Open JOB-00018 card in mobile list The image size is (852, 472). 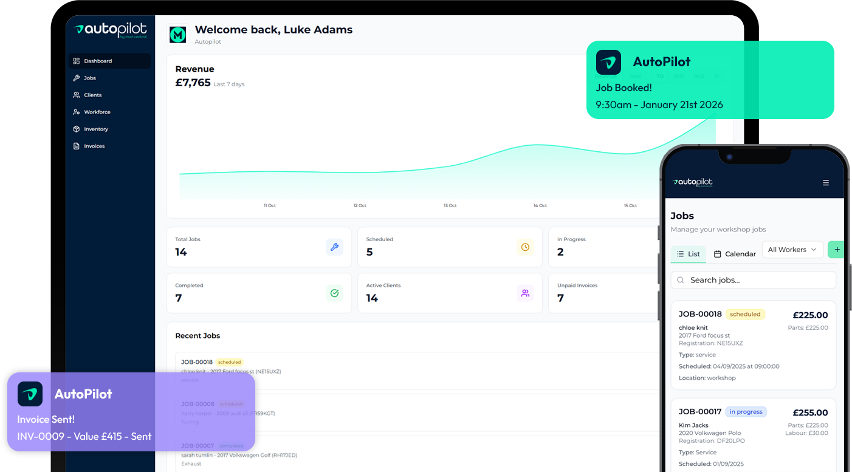pos(753,345)
